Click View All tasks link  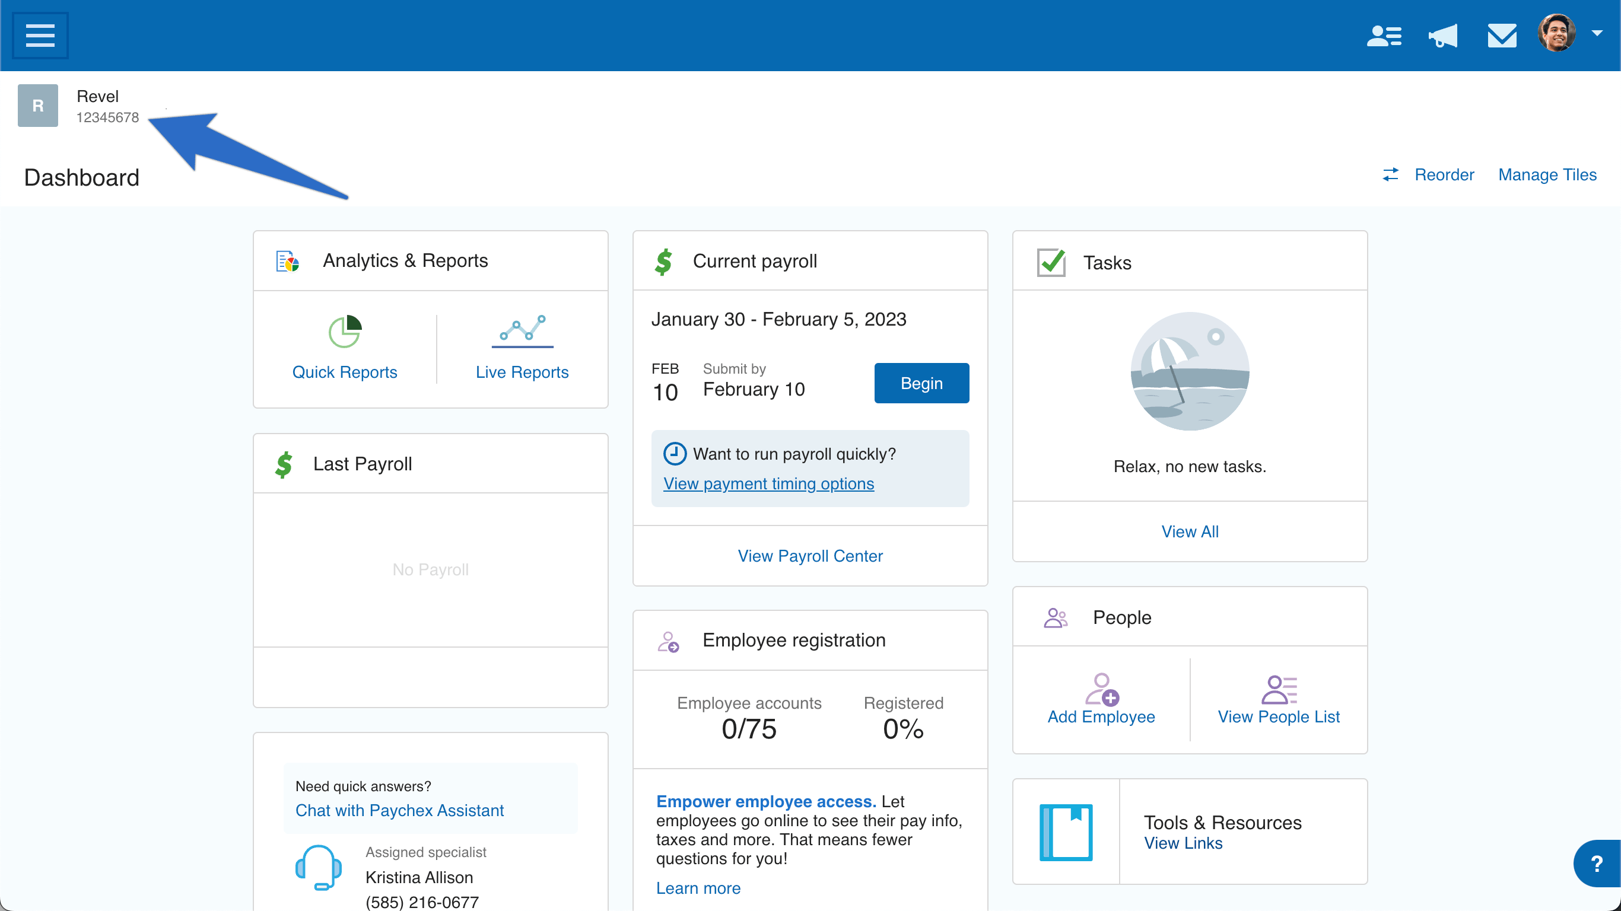pyautogui.click(x=1189, y=531)
